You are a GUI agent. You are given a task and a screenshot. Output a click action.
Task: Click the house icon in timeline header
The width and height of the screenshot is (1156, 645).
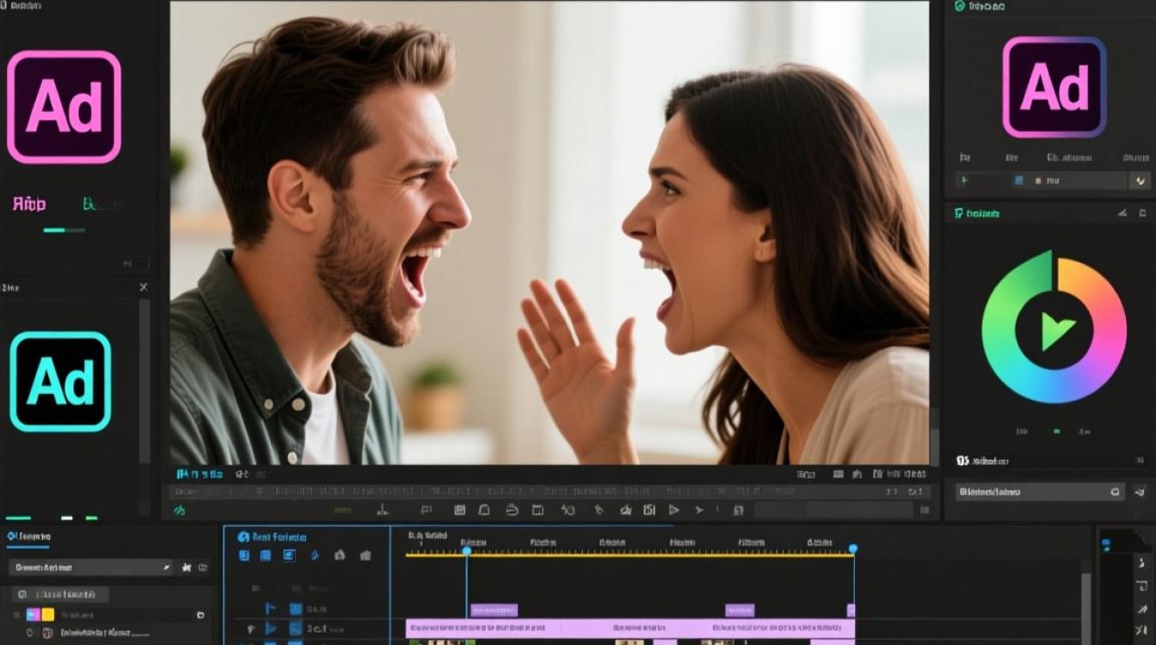coord(340,556)
